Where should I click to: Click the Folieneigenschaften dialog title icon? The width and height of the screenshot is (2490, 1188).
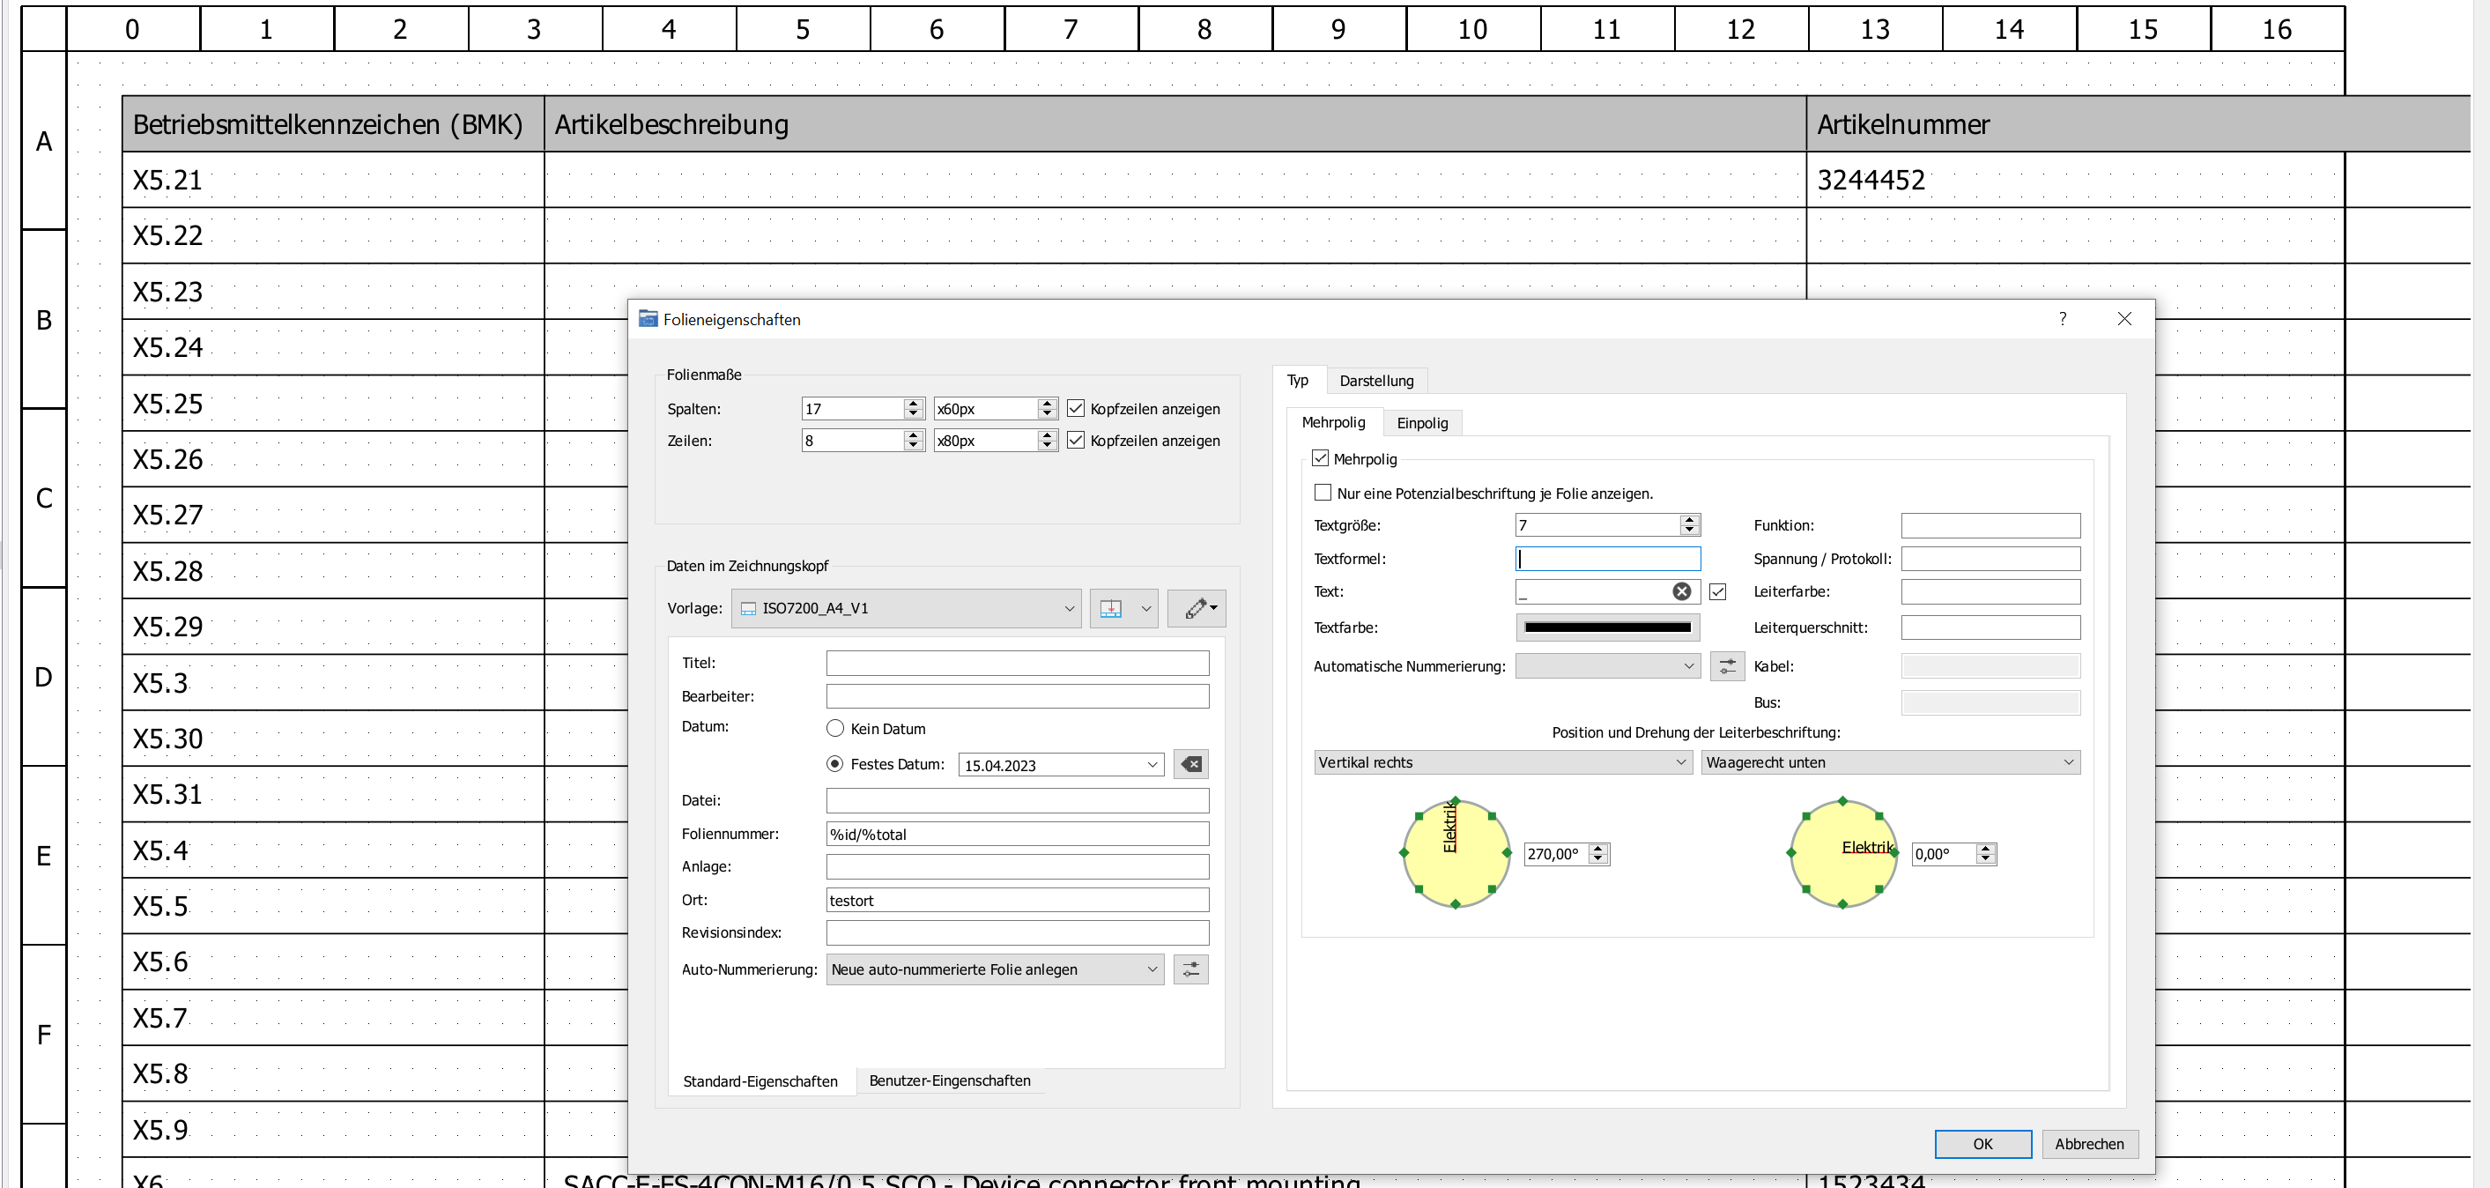[648, 319]
